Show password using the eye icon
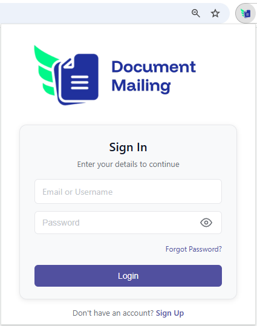This screenshot has height=326, width=257. coord(206,223)
